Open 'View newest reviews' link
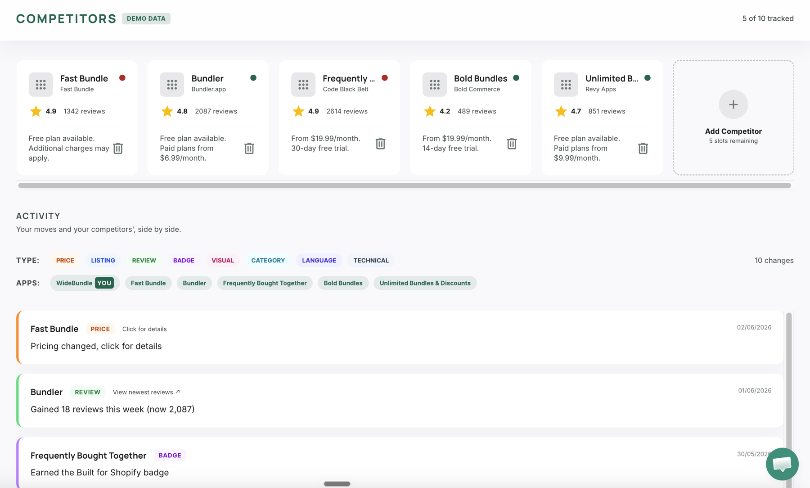The width and height of the screenshot is (810, 488). pos(146,392)
